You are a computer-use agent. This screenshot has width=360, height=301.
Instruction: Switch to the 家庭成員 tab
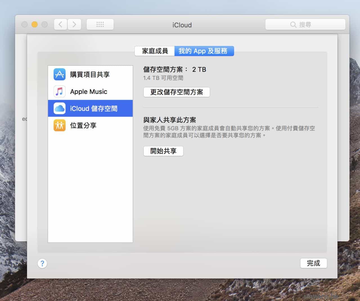point(155,51)
